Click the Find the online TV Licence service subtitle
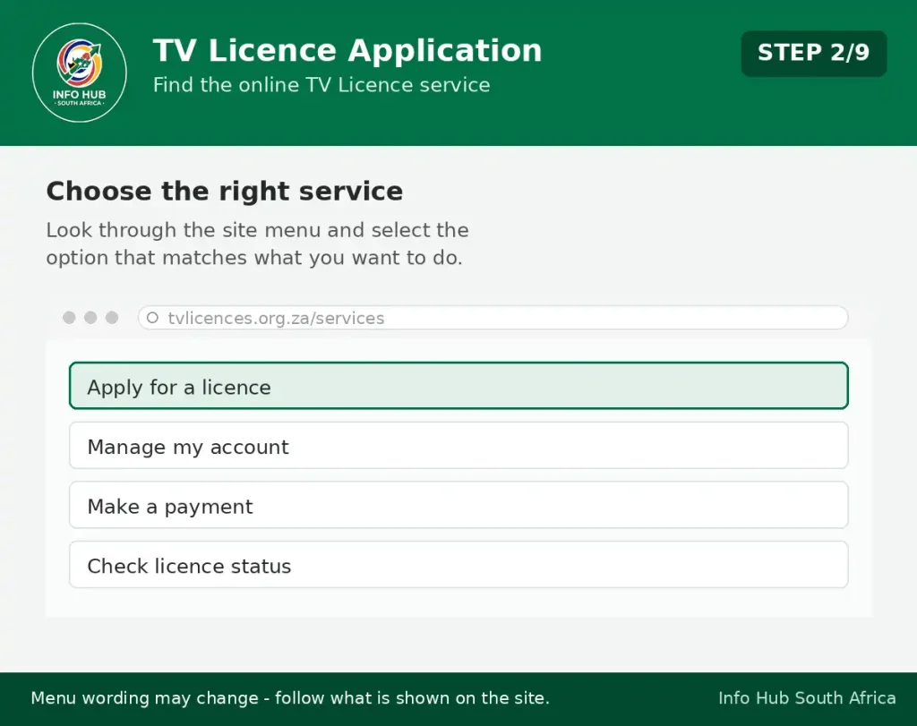The height and width of the screenshot is (726, 917). pyautogui.click(x=321, y=85)
